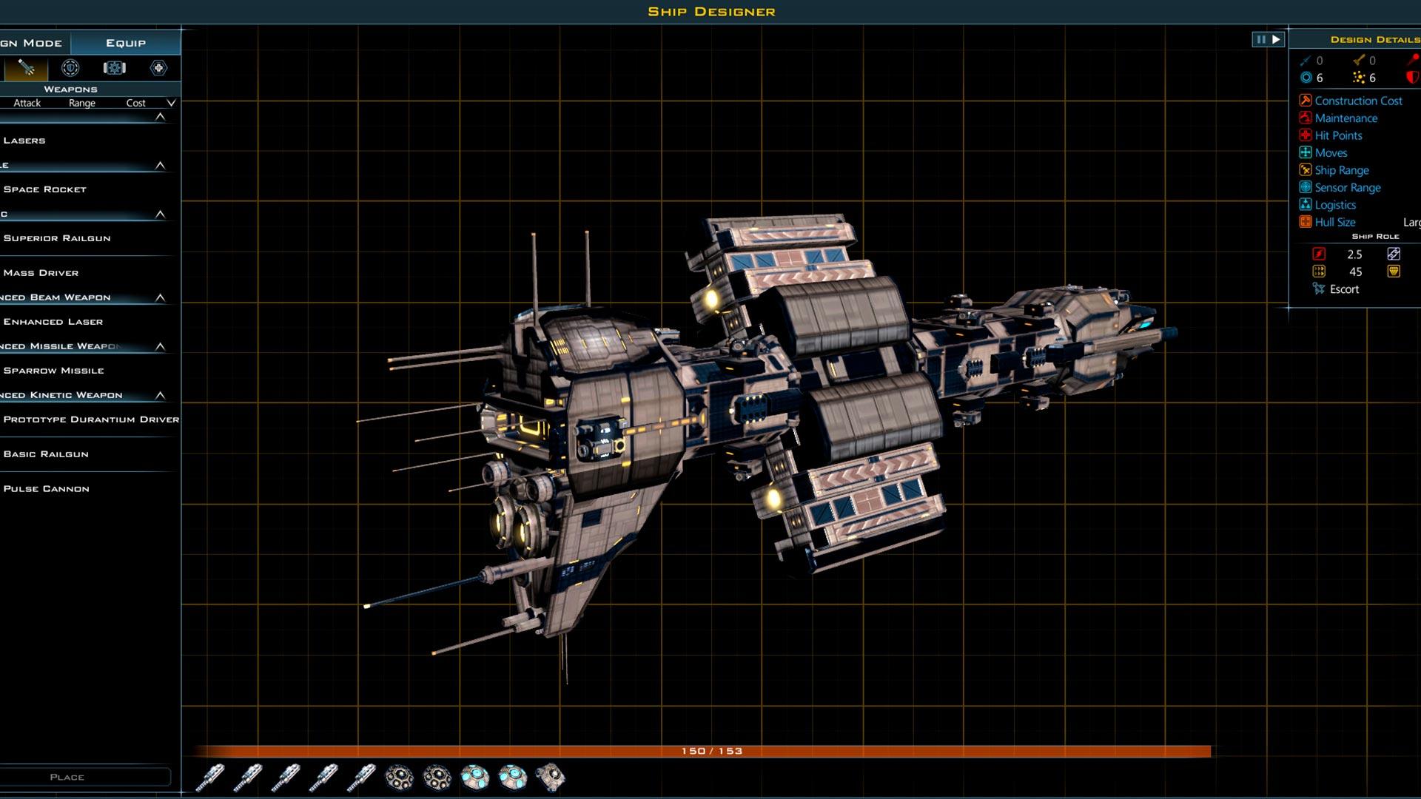Switch to the Design Mode tab
Image resolution: width=1421 pixels, height=799 pixels.
(x=33, y=43)
